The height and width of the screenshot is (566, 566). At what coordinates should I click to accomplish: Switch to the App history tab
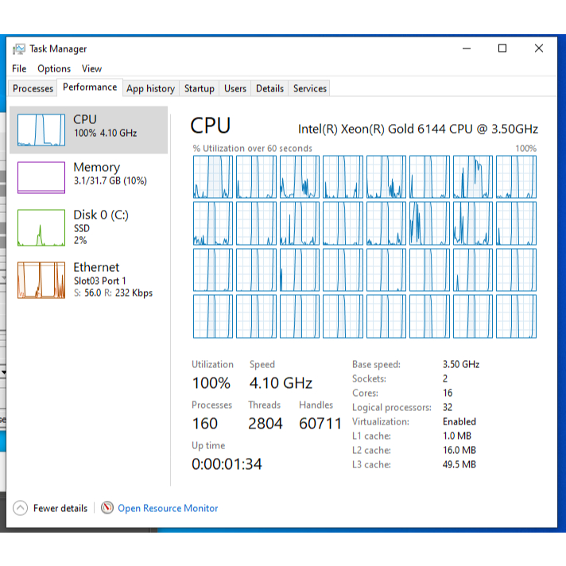click(150, 88)
